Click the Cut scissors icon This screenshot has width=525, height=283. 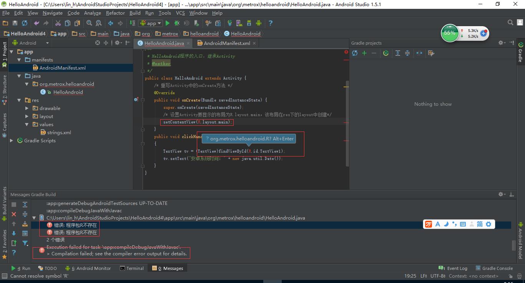point(58,23)
